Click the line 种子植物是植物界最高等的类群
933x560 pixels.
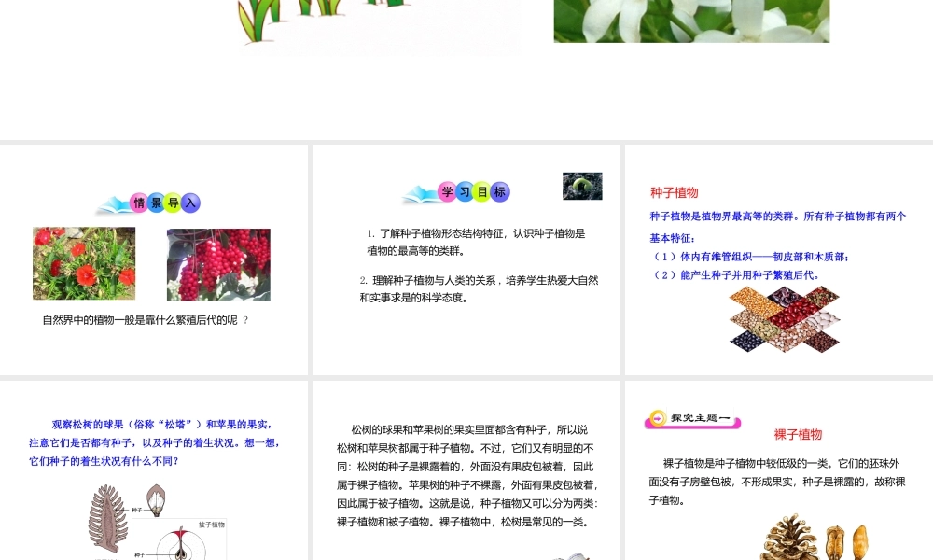coord(778,227)
